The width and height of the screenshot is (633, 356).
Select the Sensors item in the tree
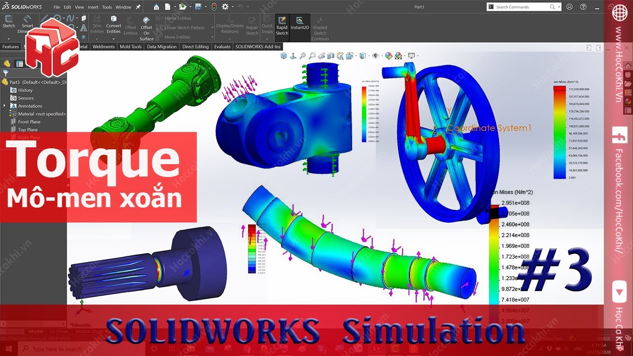[22, 98]
